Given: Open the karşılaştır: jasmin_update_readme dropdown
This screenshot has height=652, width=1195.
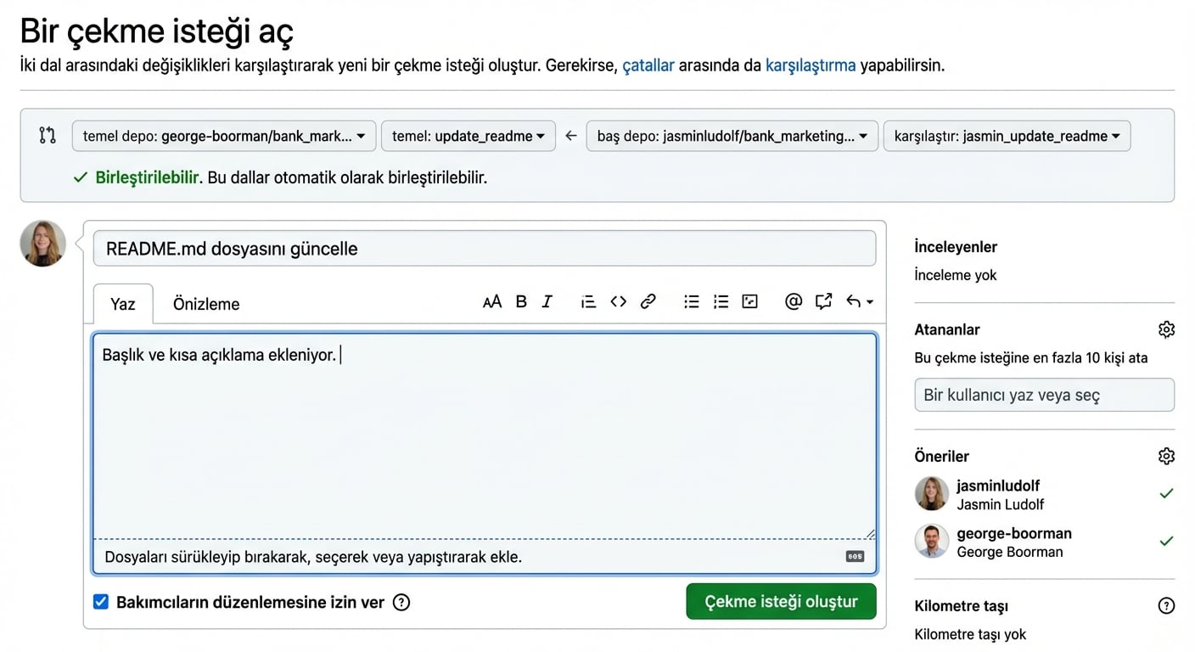Looking at the screenshot, I should click(x=1006, y=136).
